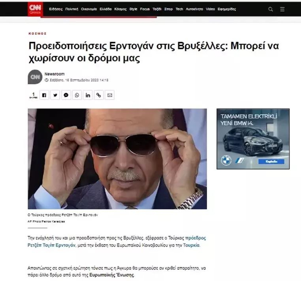Click the πρόεδρος Ρετζέπ Ταγίπ Ερντογάν link
This screenshot has height=281, width=301.
(x=117, y=241)
